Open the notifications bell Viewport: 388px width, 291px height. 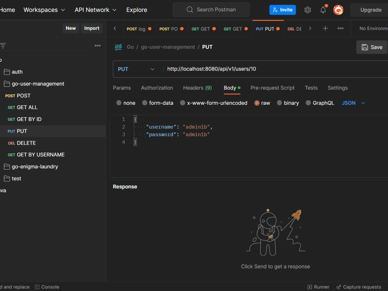323,10
